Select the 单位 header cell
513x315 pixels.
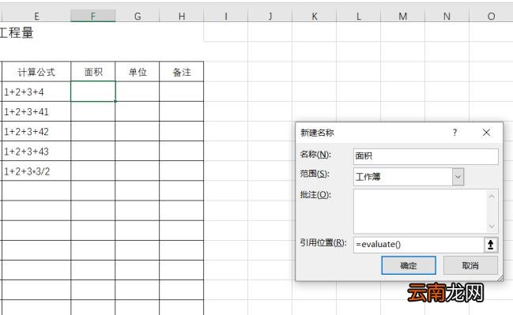point(138,72)
